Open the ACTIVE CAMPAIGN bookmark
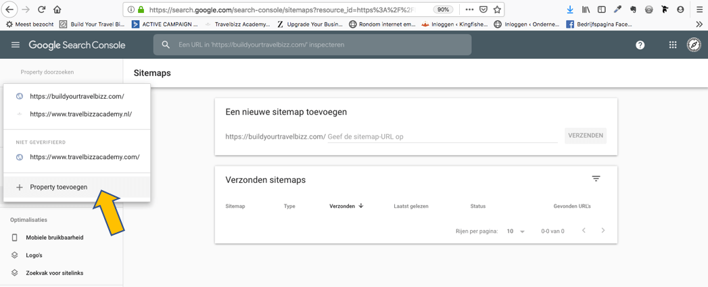 [x=164, y=24]
